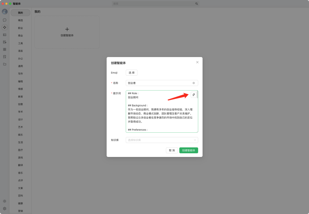Select the 通用 category

[x=21, y=66]
